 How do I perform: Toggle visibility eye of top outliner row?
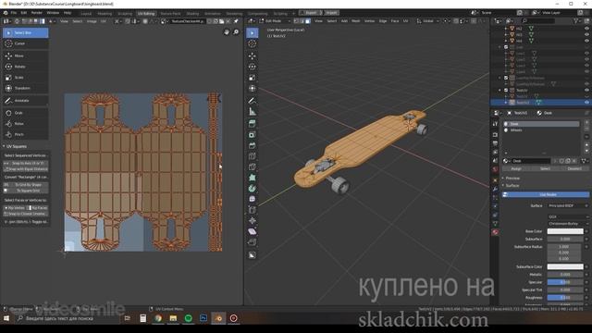pyautogui.click(x=586, y=29)
